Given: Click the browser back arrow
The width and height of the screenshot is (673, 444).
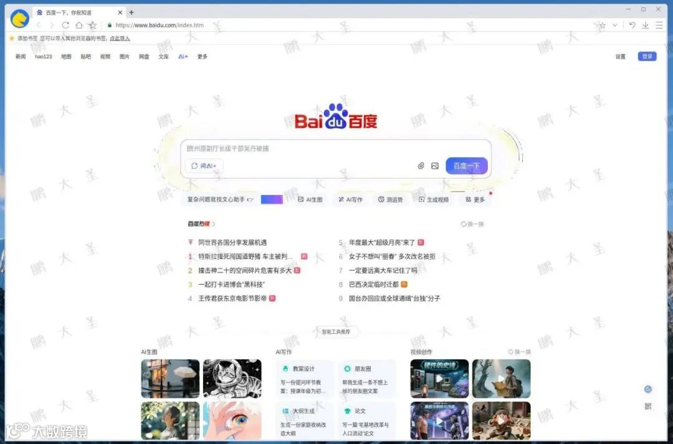Looking at the screenshot, I should [x=39, y=26].
